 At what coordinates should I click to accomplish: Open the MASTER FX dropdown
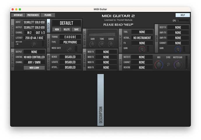pos(142,57)
